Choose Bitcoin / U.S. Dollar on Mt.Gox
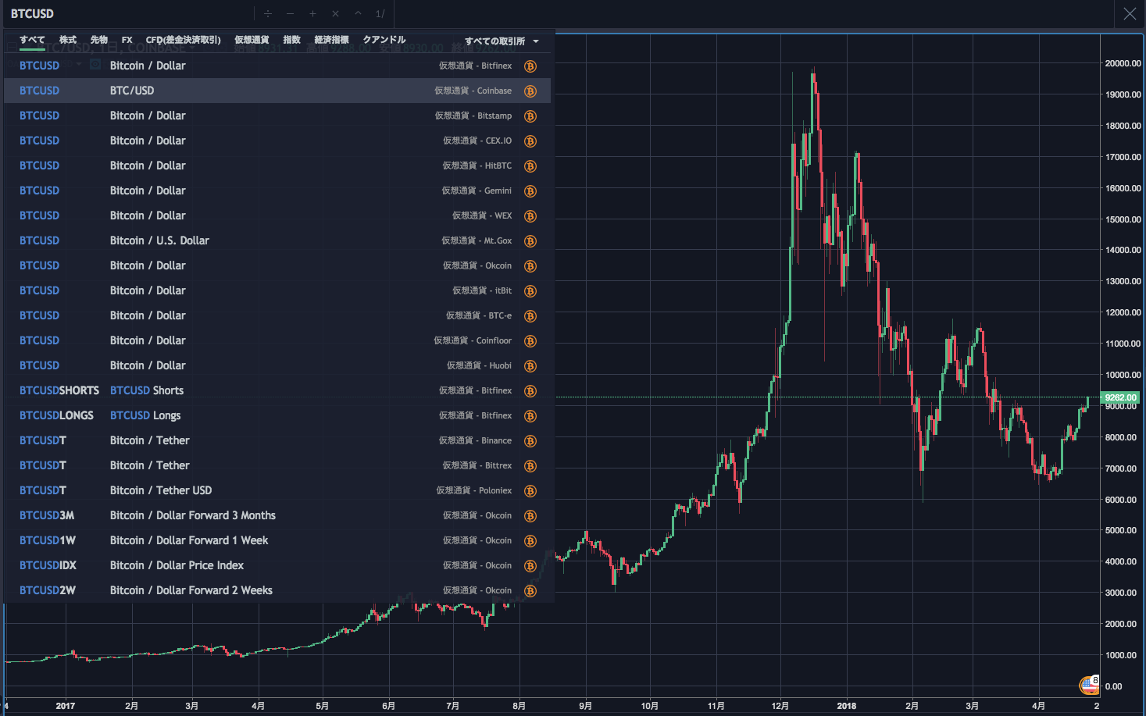The height and width of the screenshot is (716, 1146). pyautogui.click(x=277, y=240)
